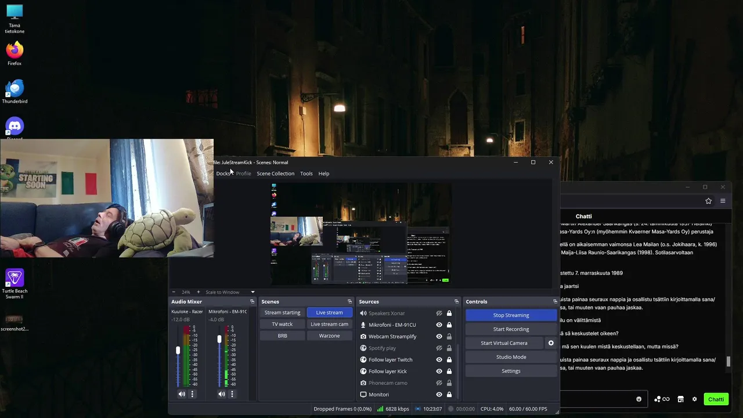
Task: Switch to BRB scene
Action: (282, 336)
